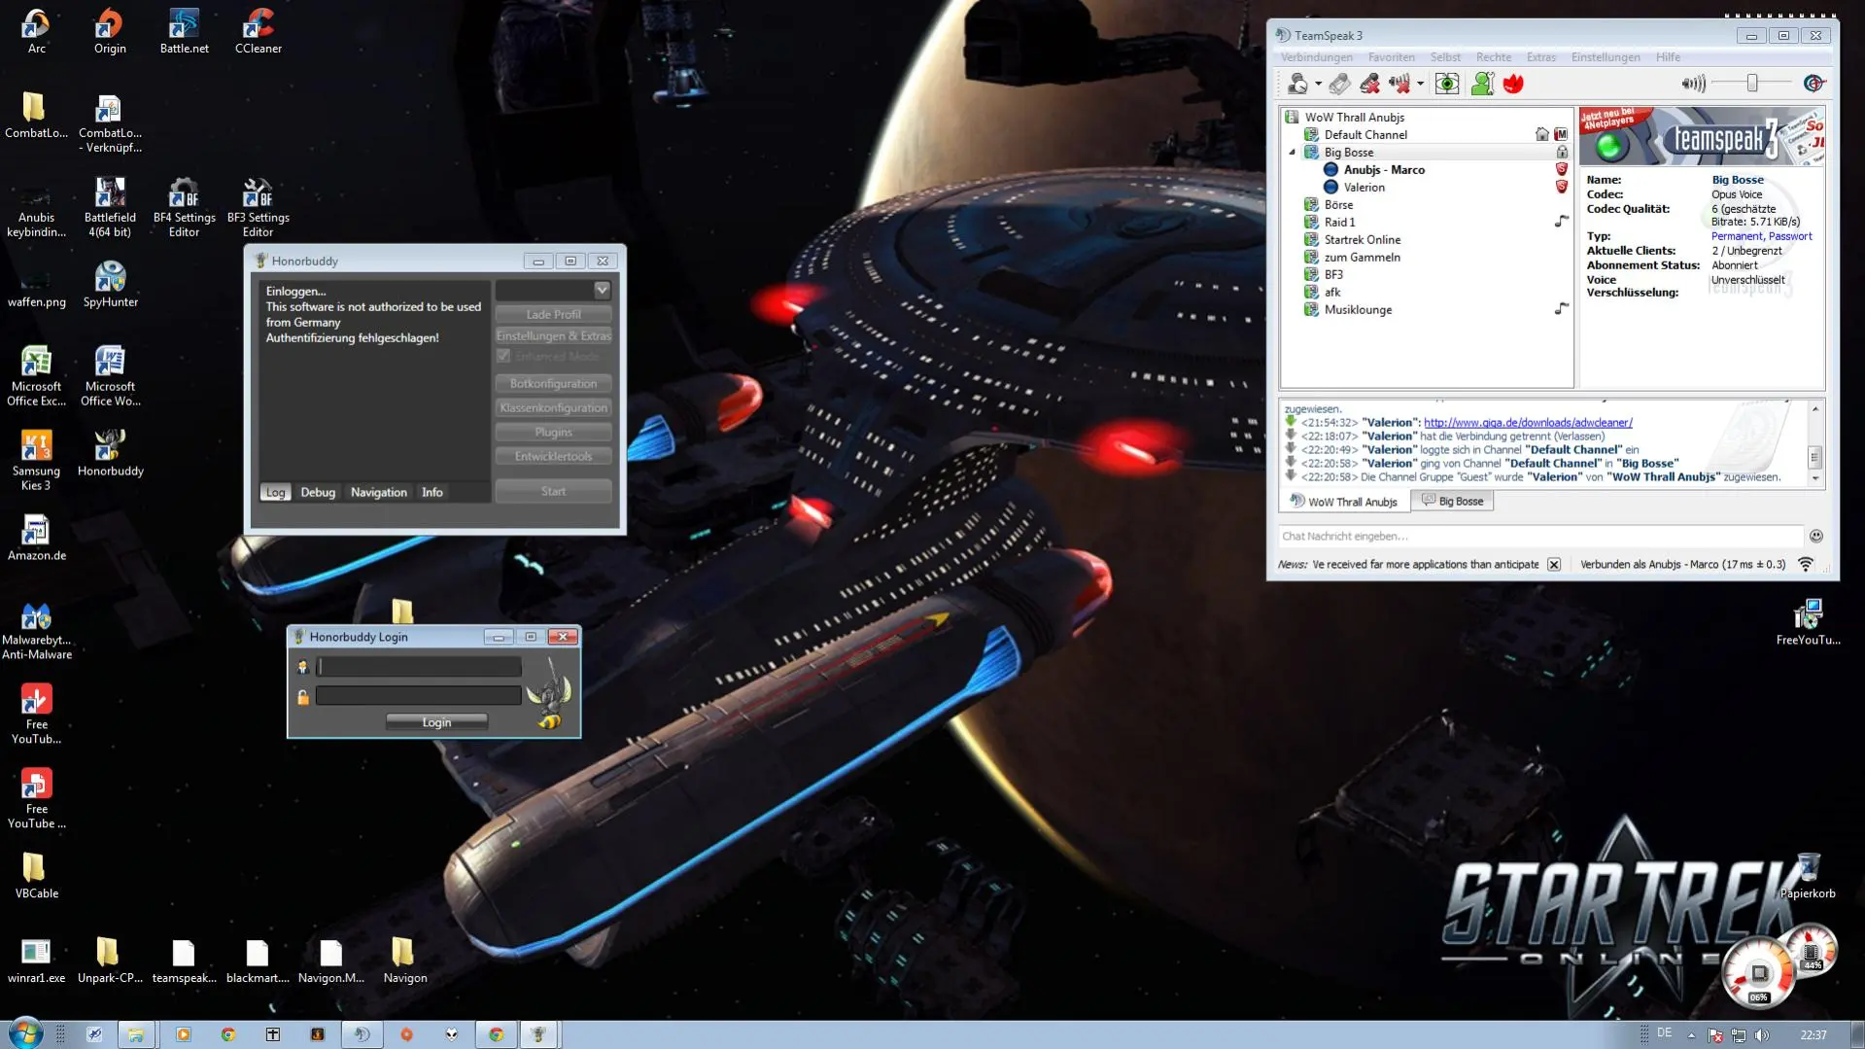Click the away status toolbar icon
This screenshot has height=1049, width=1865.
[x=1297, y=85]
